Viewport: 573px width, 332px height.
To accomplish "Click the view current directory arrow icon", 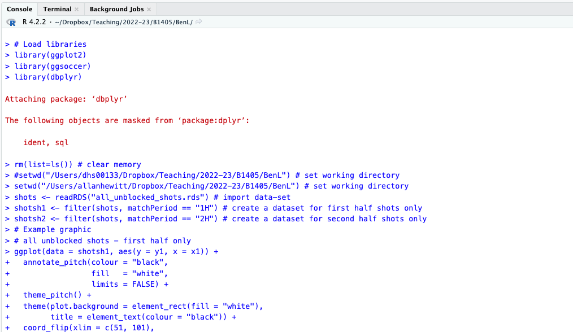I will (199, 22).
